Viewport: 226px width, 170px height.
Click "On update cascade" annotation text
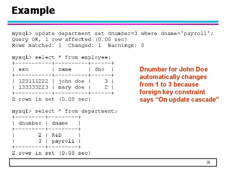pyautogui.click(x=187, y=99)
